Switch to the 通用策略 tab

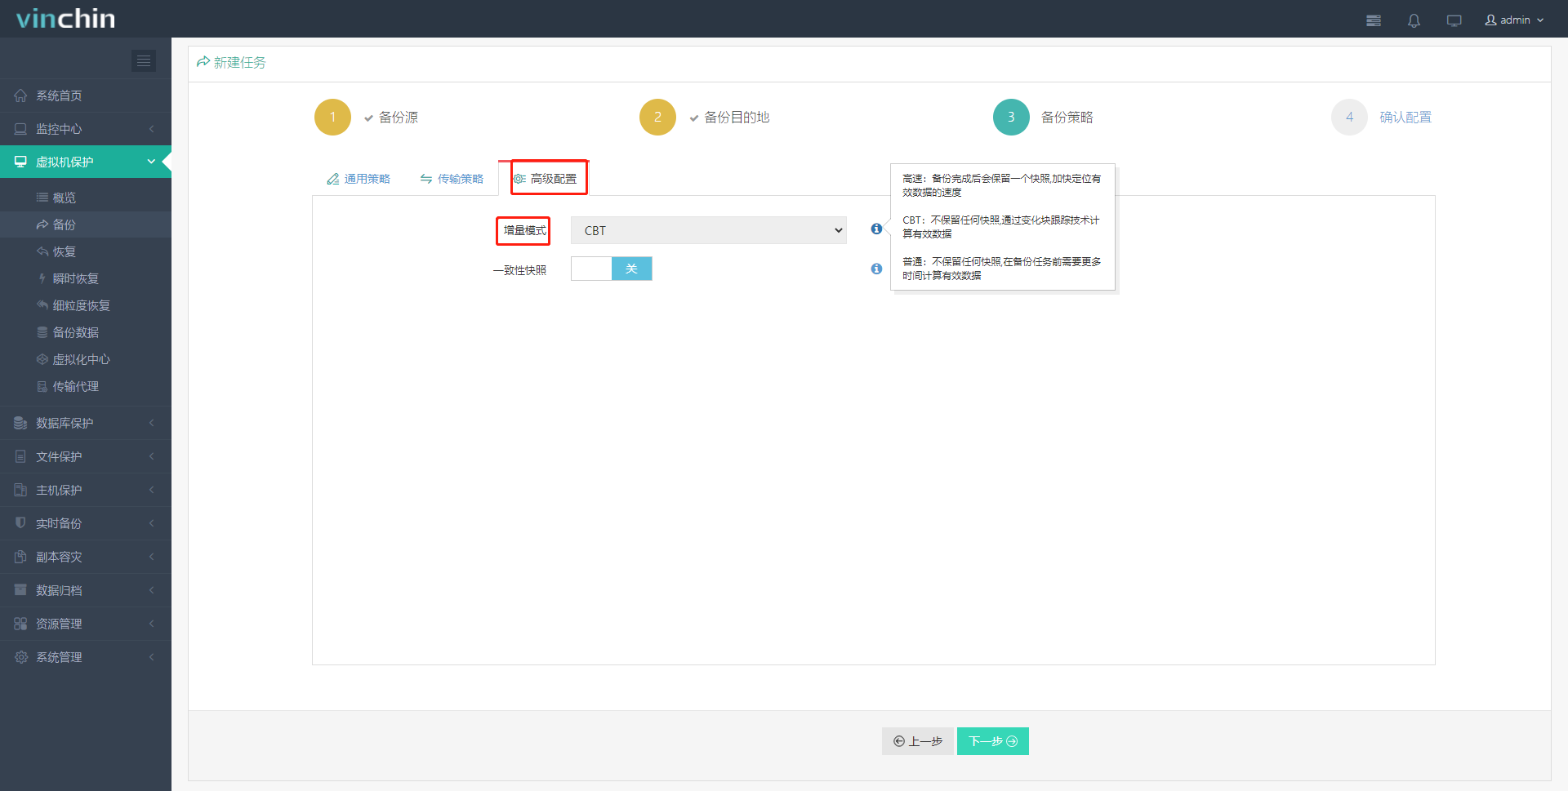359,179
